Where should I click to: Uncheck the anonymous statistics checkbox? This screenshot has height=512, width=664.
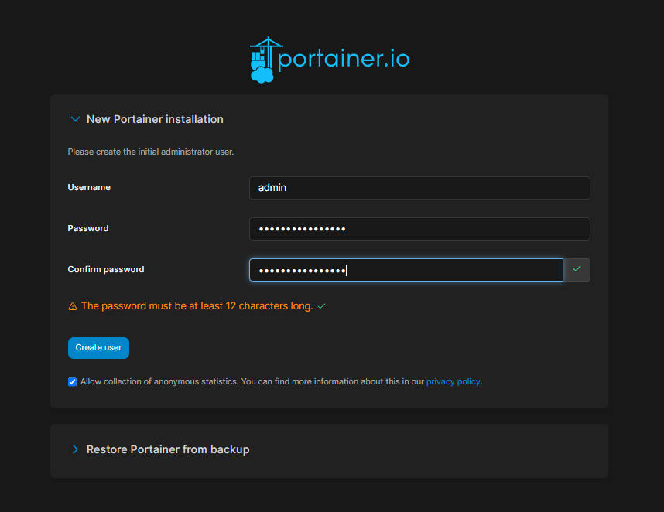73,381
